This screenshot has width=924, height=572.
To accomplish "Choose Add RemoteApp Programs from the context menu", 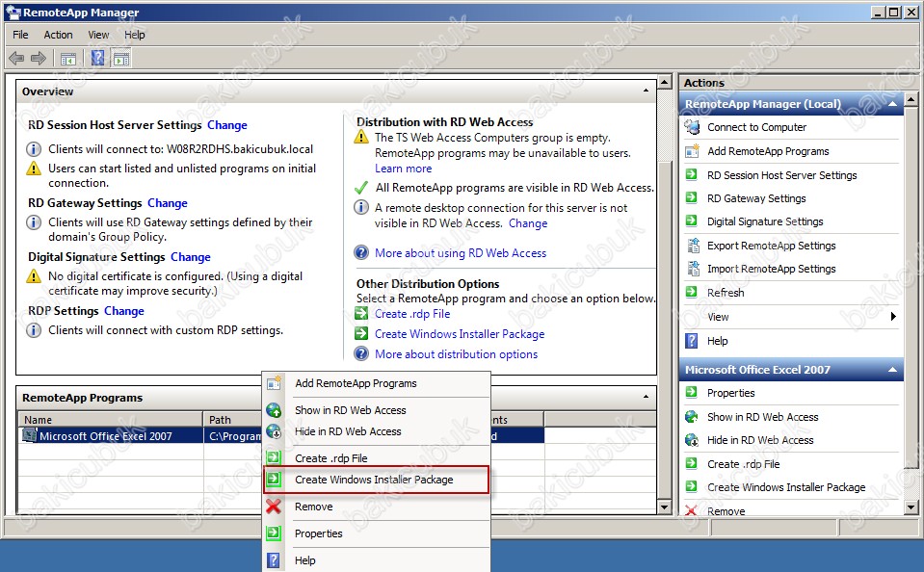I will (x=377, y=383).
